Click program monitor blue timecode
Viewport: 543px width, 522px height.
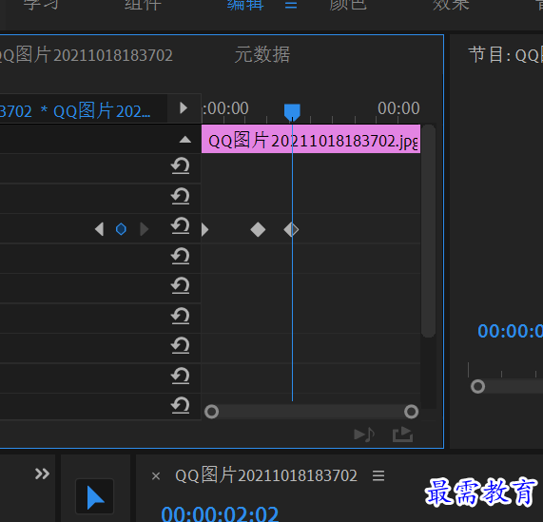click(x=510, y=331)
